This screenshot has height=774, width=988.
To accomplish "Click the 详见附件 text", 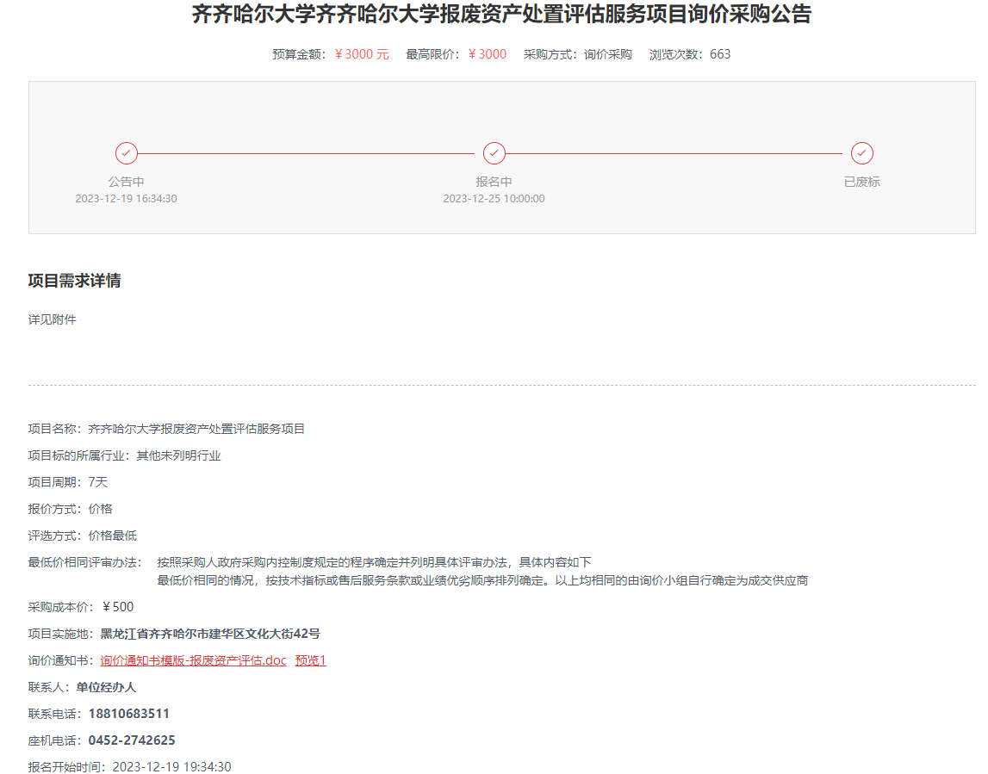I will tap(53, 319).
